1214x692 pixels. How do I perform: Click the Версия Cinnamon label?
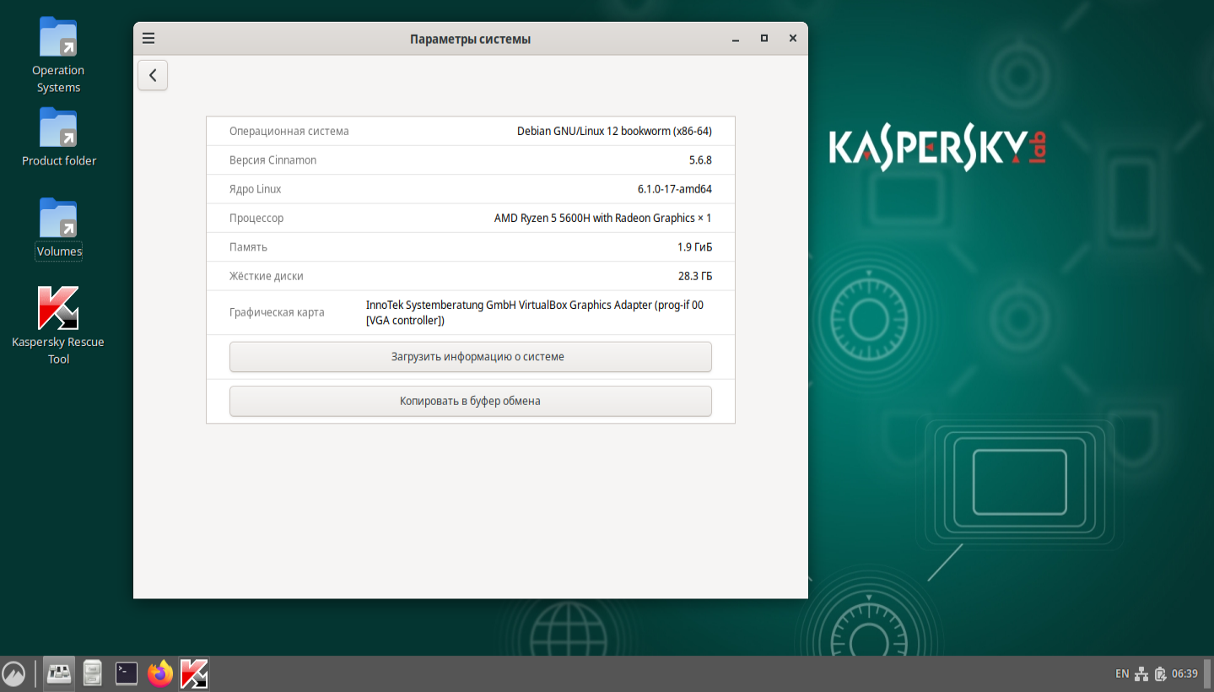(x=272, y=160)
